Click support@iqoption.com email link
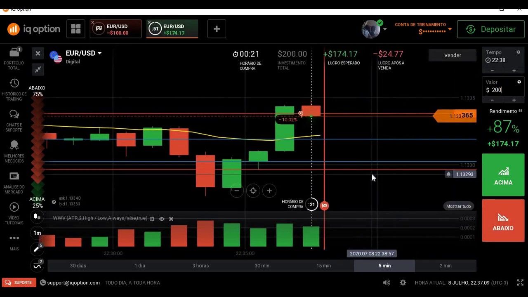This screenshot has width=528, height=297. tap(73, 283)
